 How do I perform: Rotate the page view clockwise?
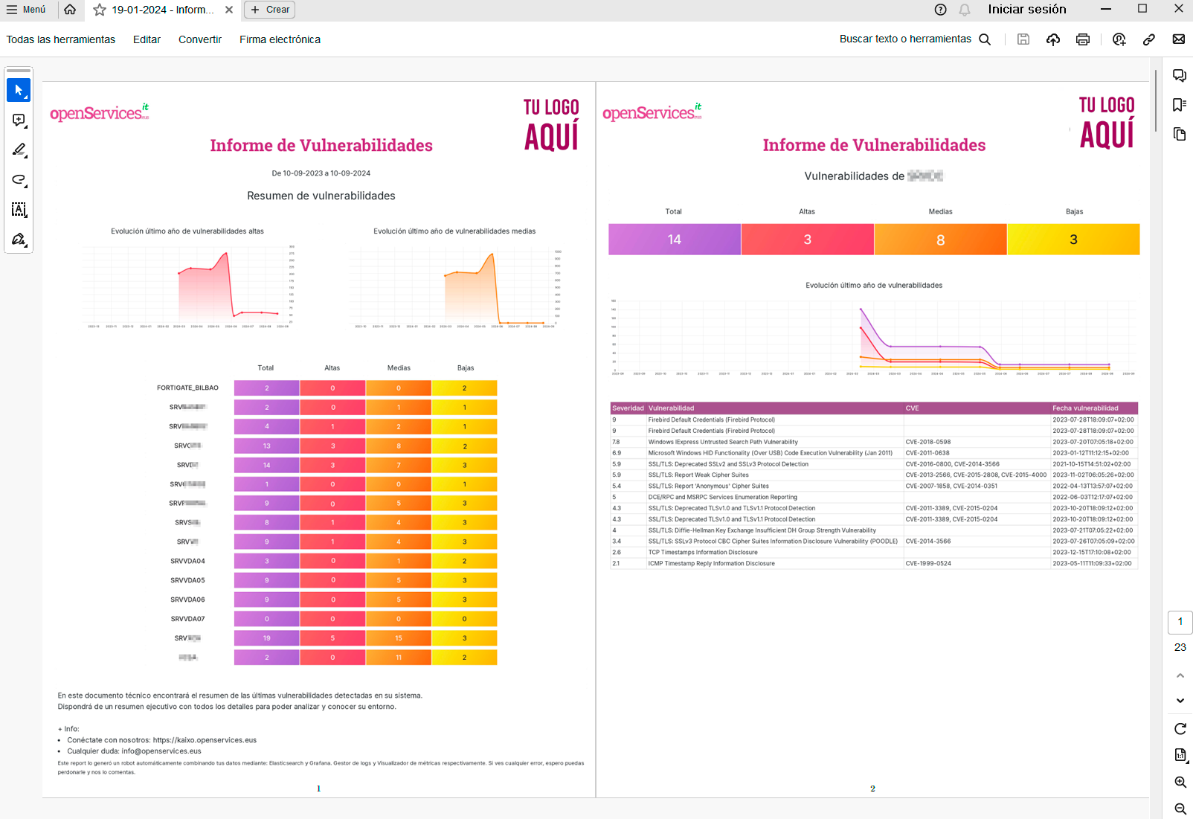click(x=1180, y=728)
